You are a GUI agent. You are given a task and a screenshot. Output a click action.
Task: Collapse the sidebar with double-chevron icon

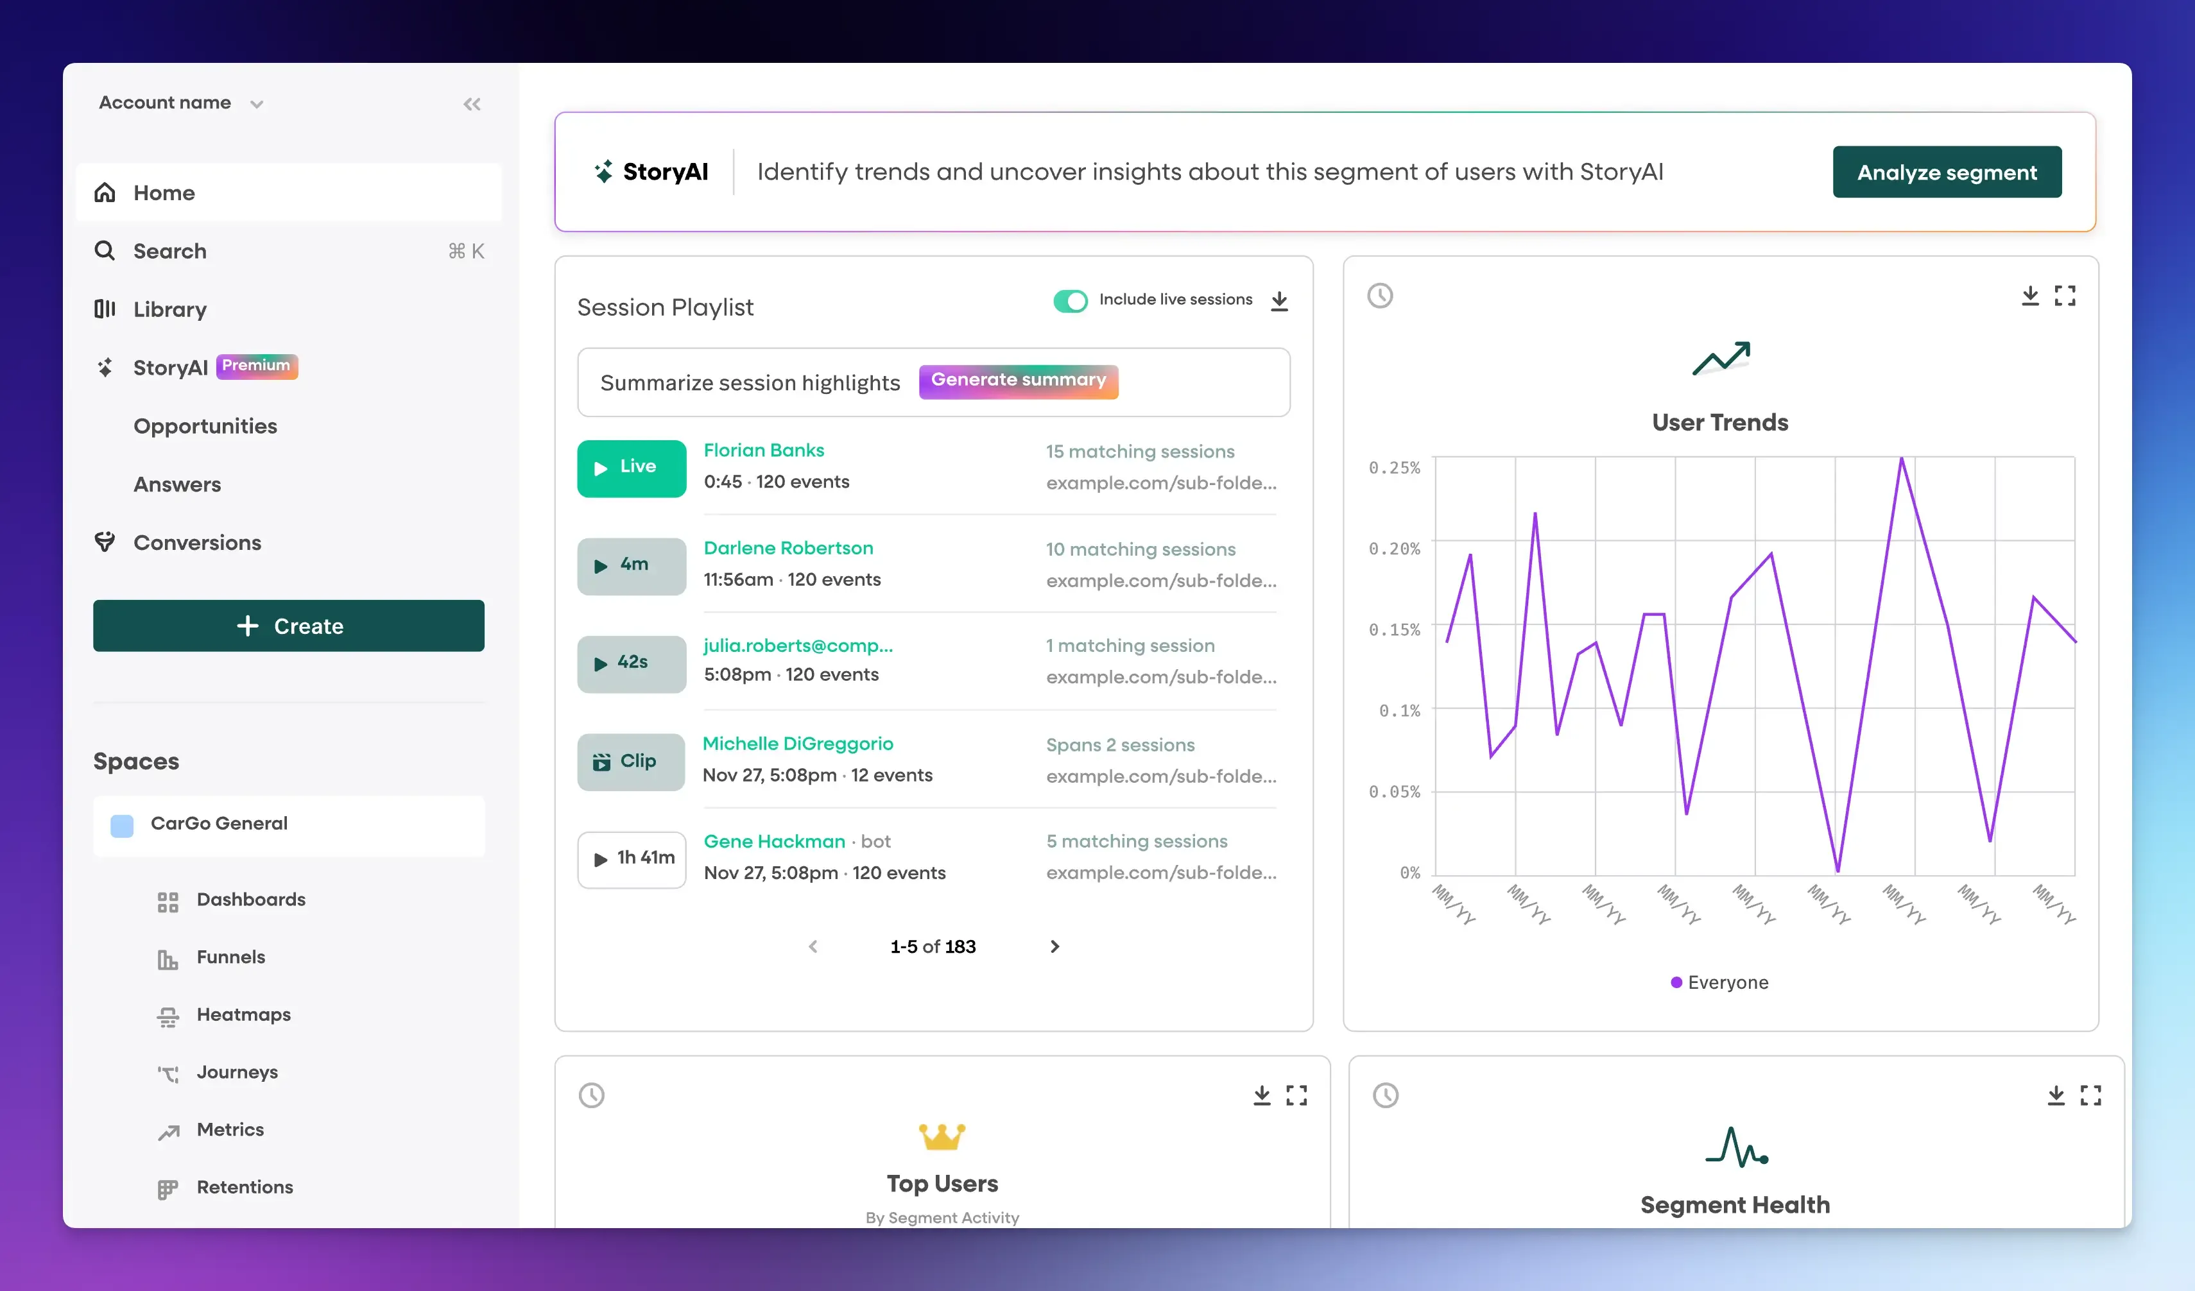tap(471, 105)
